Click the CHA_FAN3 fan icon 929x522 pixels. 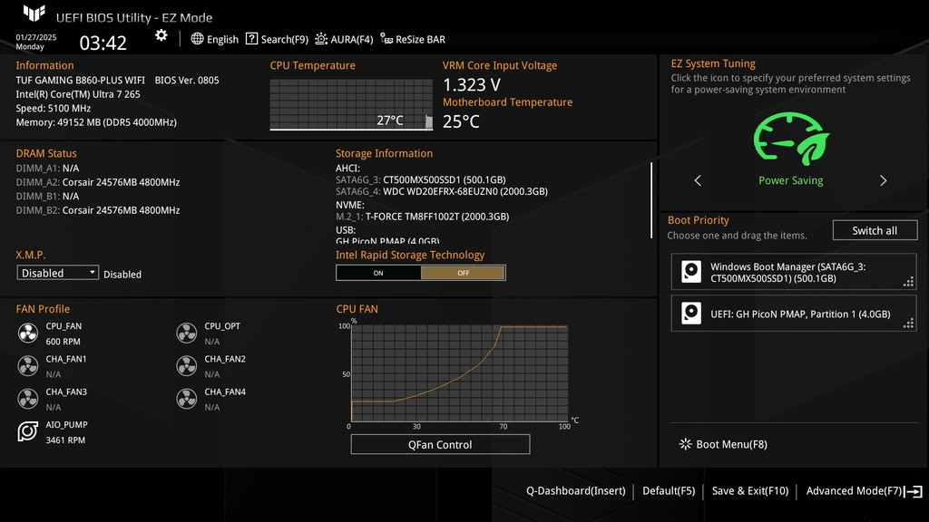[x=28, y=399]
